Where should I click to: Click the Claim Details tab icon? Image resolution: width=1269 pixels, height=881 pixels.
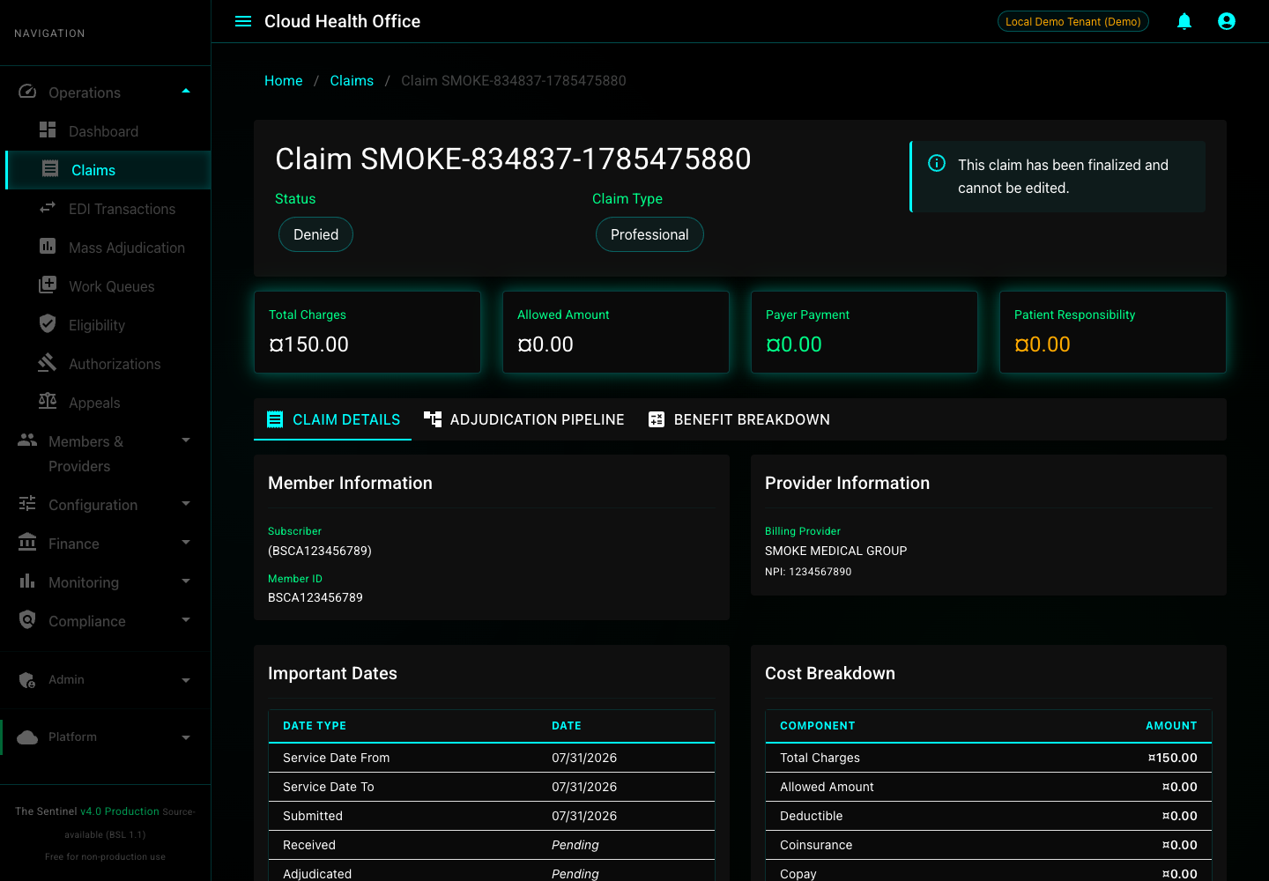pos(275,419)
